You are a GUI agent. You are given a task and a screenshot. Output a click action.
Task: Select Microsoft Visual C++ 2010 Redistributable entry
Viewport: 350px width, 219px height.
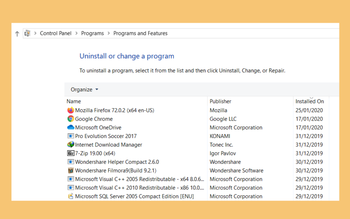coord(140,188)
